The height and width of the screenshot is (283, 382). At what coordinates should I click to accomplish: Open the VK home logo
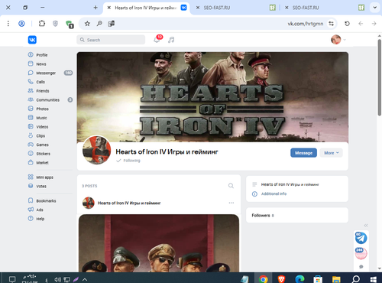pyautogui.click(x=32, y=40)
